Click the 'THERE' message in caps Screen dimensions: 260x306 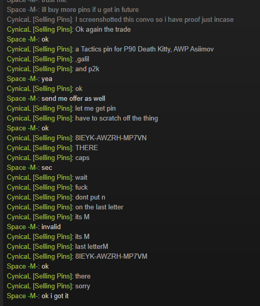pyautogui.click(x=87, y=148)
